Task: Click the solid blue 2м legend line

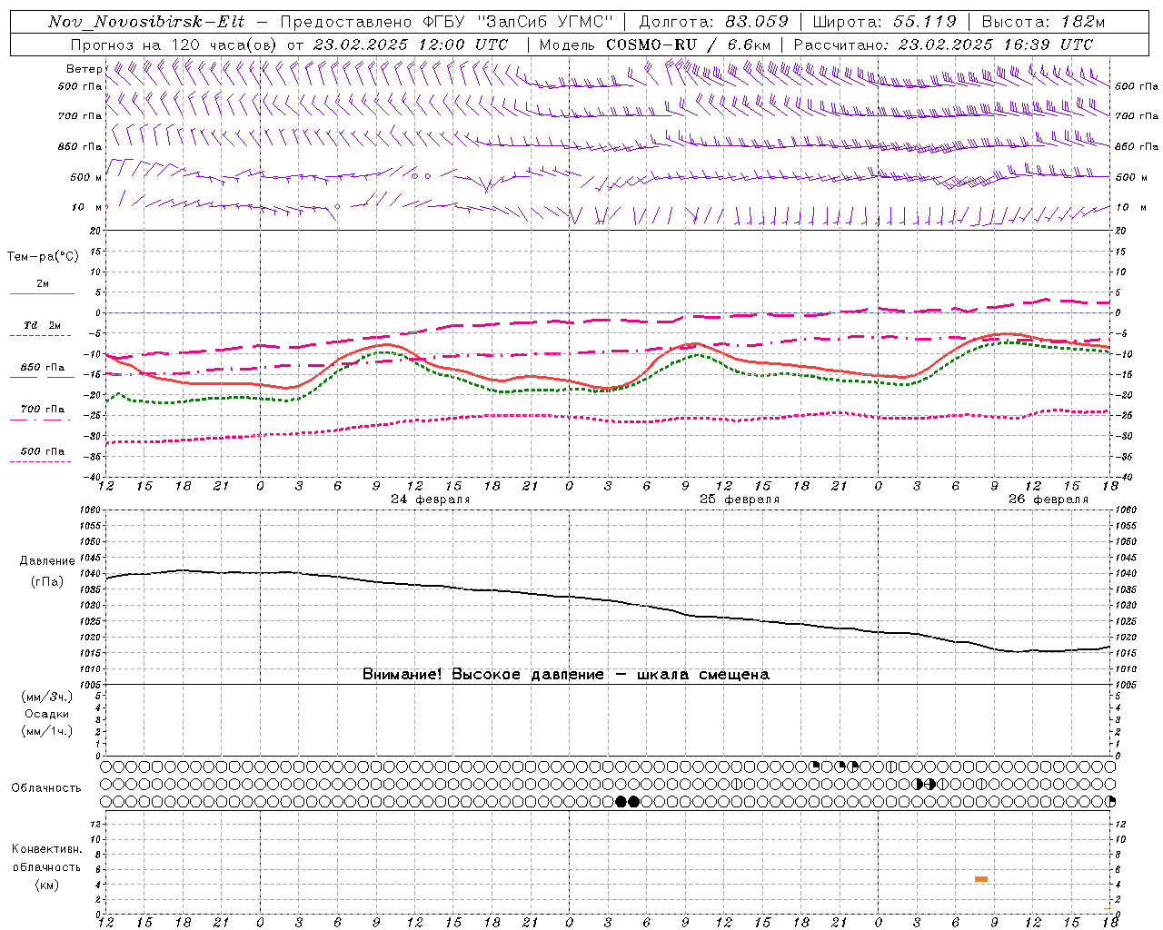Action: pyautogui.click(x=42, y=293)
